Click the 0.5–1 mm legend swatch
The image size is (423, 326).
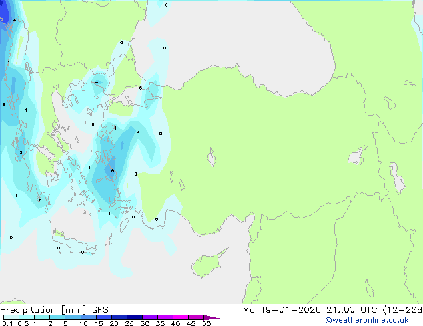[x=27, y=317]
